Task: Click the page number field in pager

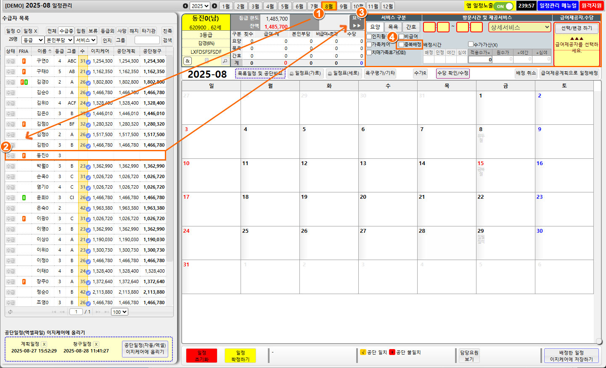Action: pyautogui.click(x=76, y=312)
